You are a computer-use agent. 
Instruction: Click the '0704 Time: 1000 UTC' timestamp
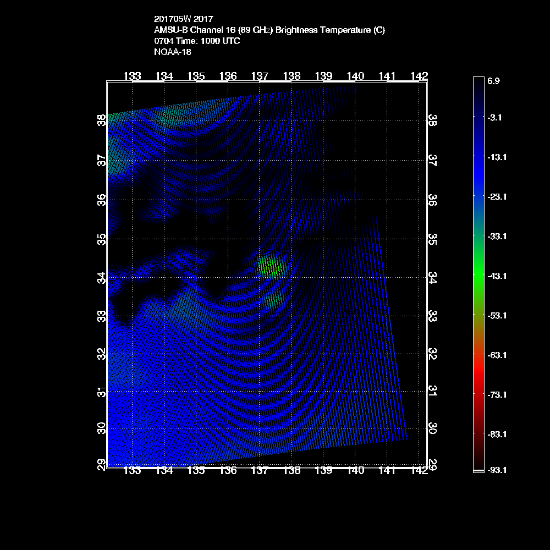click(x=196, y=41)
